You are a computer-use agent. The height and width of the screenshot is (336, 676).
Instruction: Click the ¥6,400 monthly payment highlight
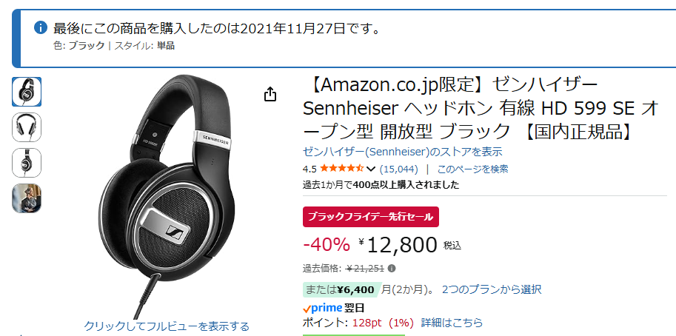click(x=341, y=289)
